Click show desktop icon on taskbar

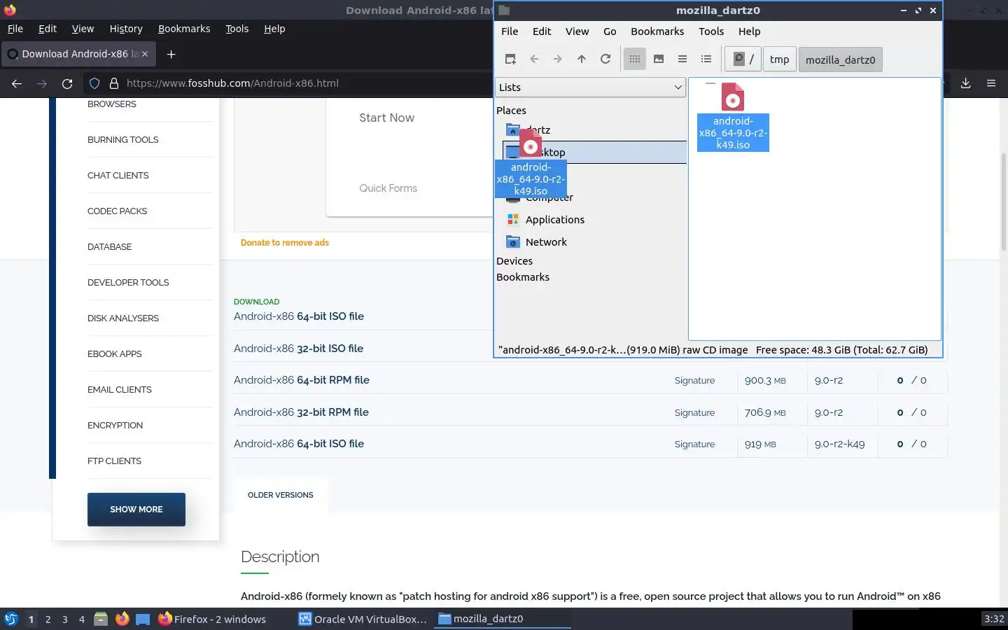(x=143, y=619)
